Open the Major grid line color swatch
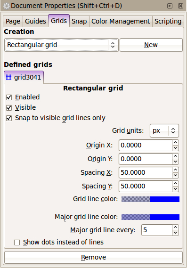 click(x=150, y=217)
